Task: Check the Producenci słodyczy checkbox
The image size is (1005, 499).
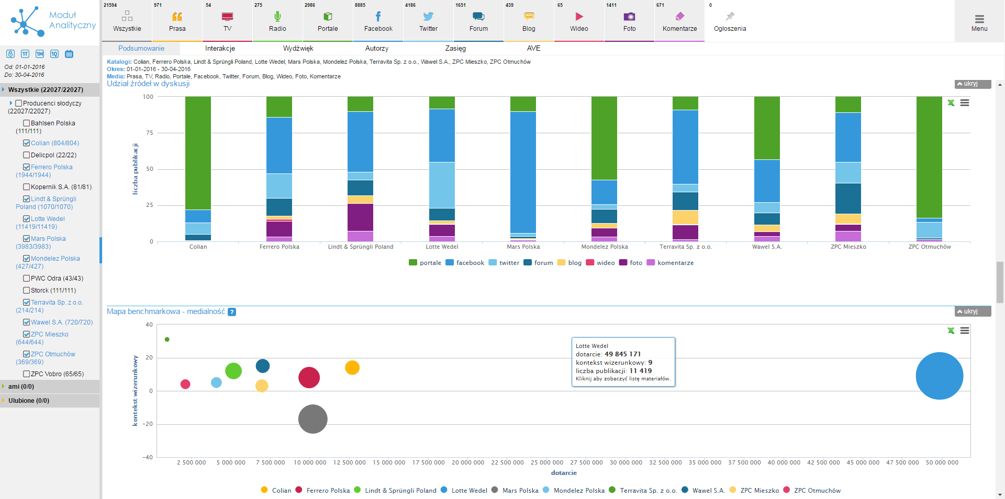Action: coord(19,103)
